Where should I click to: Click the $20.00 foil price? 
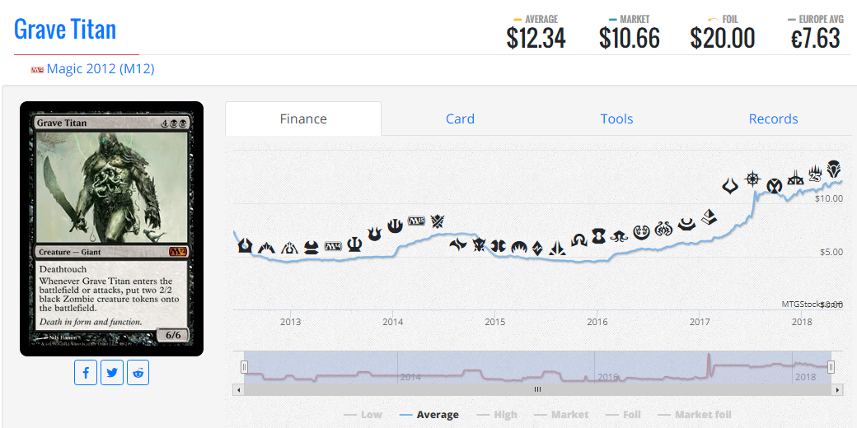tap(723, 38)
